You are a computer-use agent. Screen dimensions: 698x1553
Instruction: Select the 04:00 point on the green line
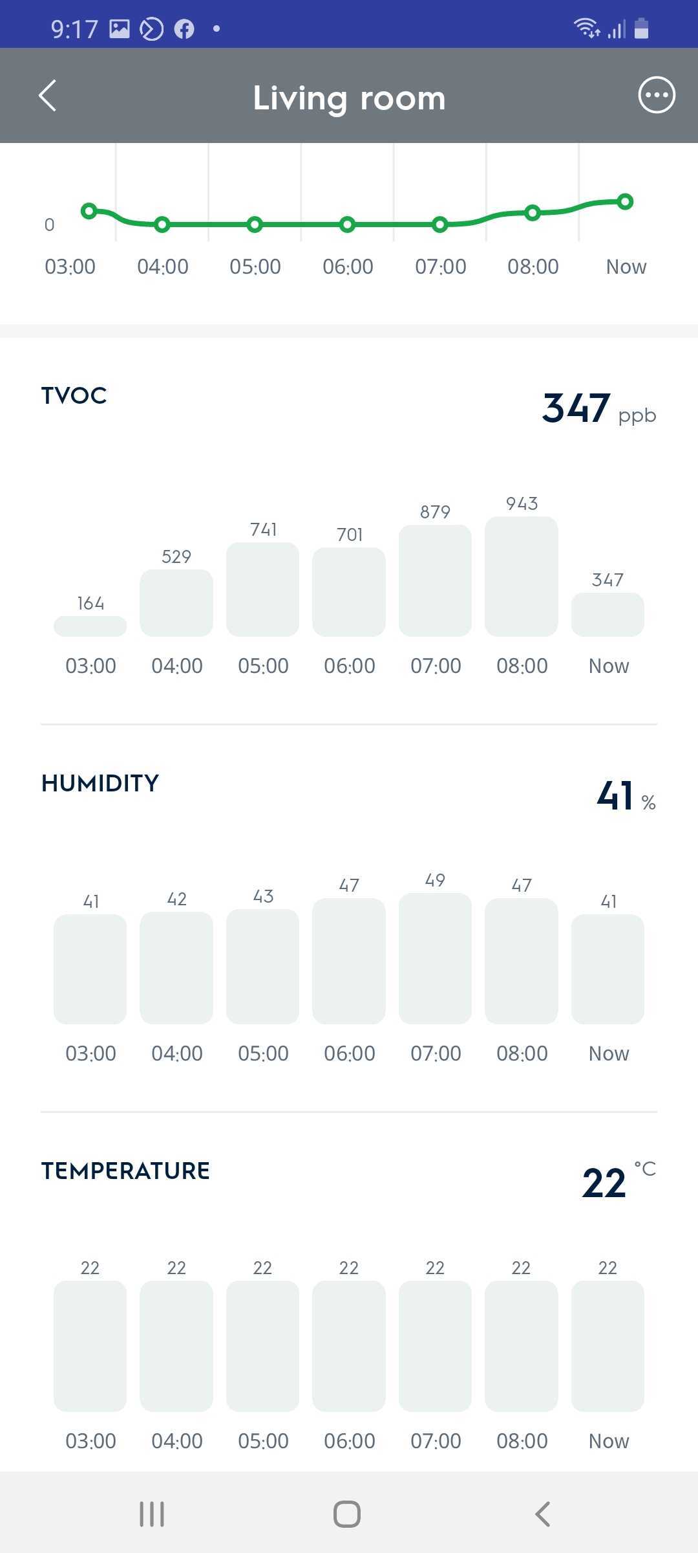[x=162, y=225]
